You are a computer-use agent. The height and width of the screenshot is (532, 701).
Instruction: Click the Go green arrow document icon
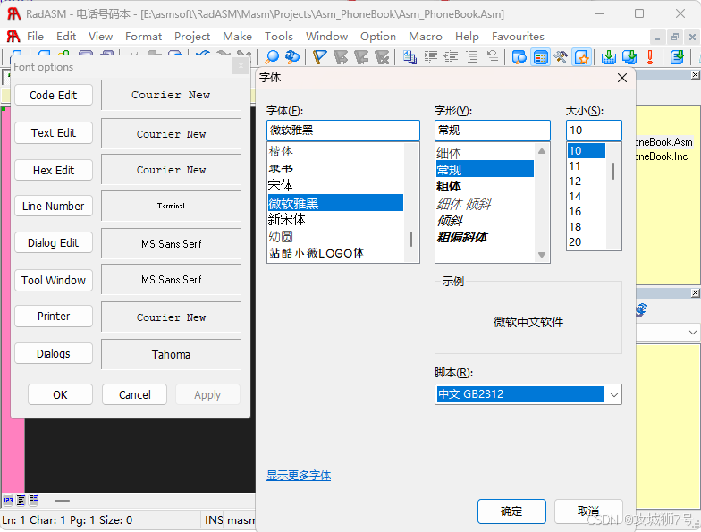(678, 57)
